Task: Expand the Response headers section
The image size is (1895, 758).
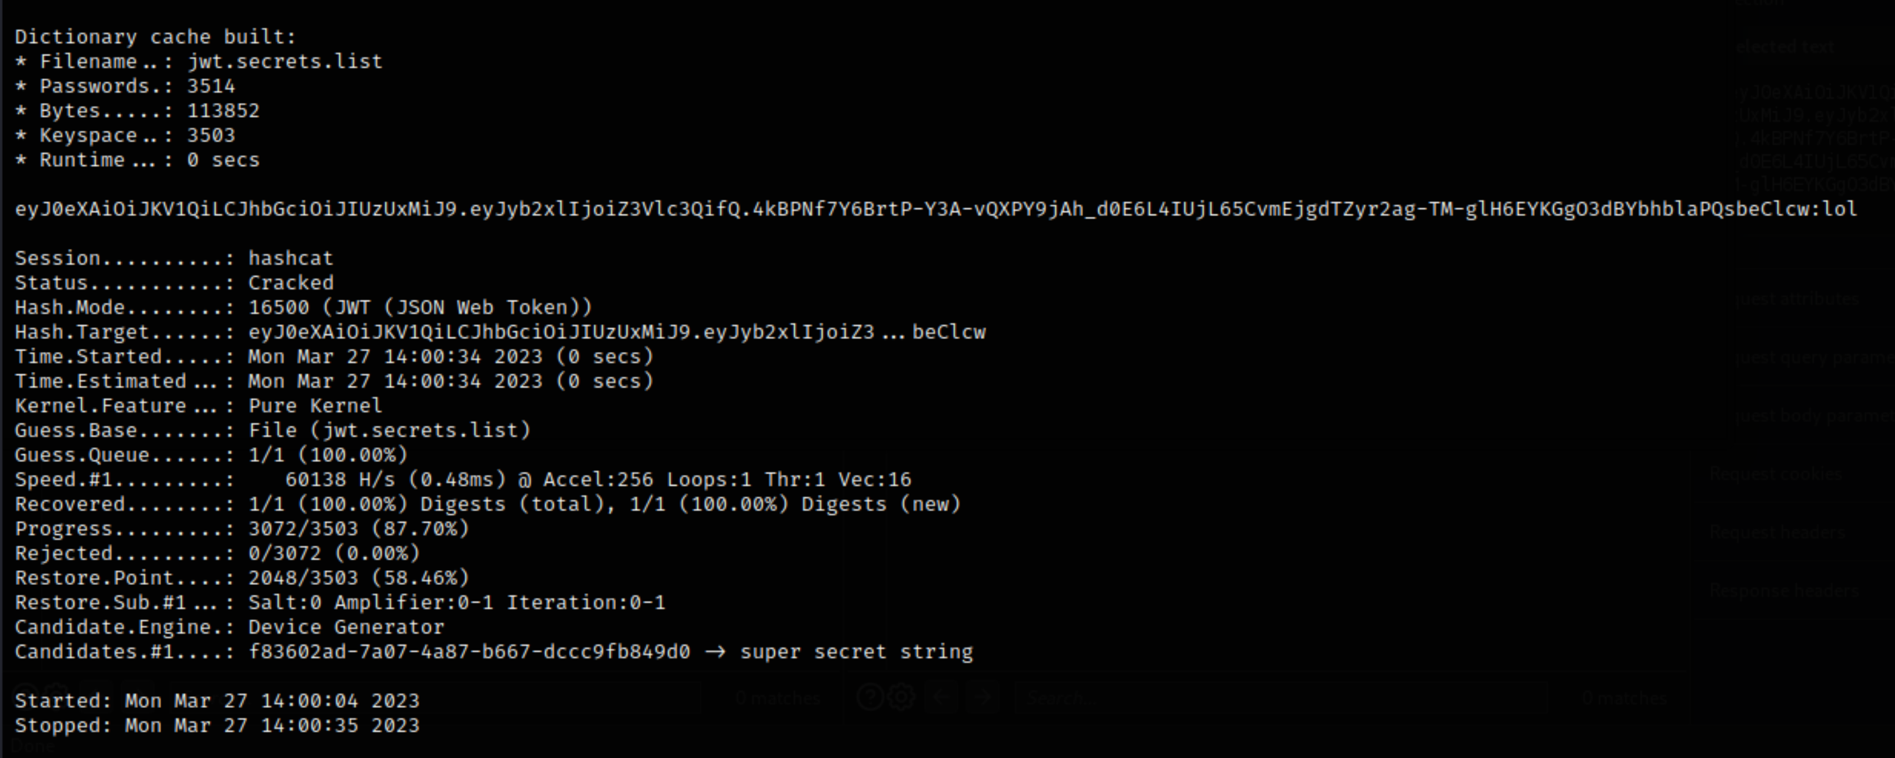Action: click(x=1784, y=590)
